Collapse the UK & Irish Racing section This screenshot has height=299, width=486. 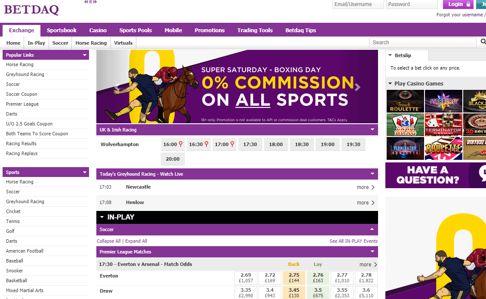(372, 130)
